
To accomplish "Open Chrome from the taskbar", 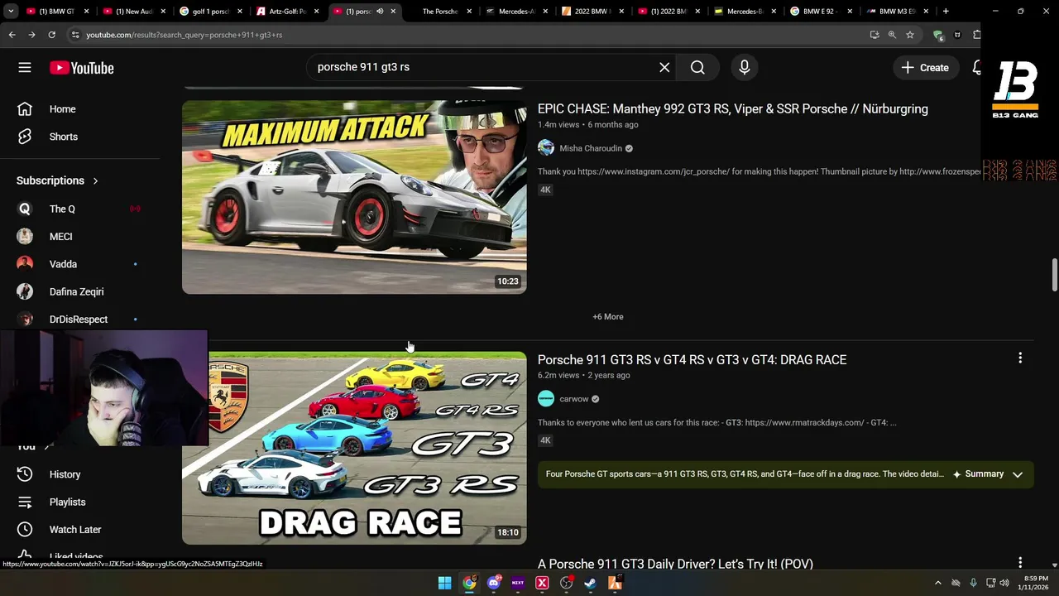I will [x=469, y=583].
